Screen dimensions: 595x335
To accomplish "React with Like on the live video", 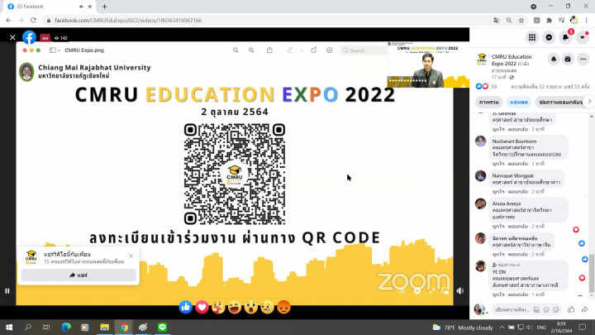I will pyautogui.click(x=186, y=307).
